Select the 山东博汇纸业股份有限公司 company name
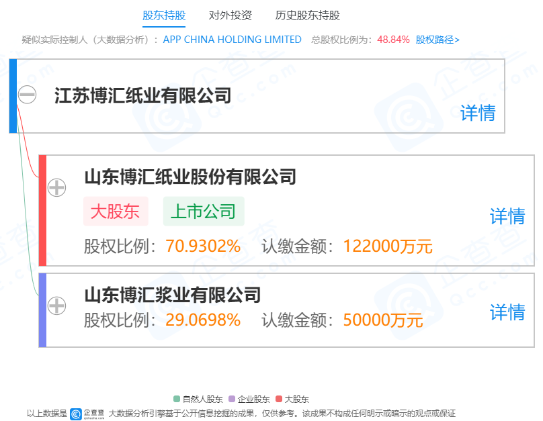Screen dimensions: 543x421 click(x=190, y=177)
